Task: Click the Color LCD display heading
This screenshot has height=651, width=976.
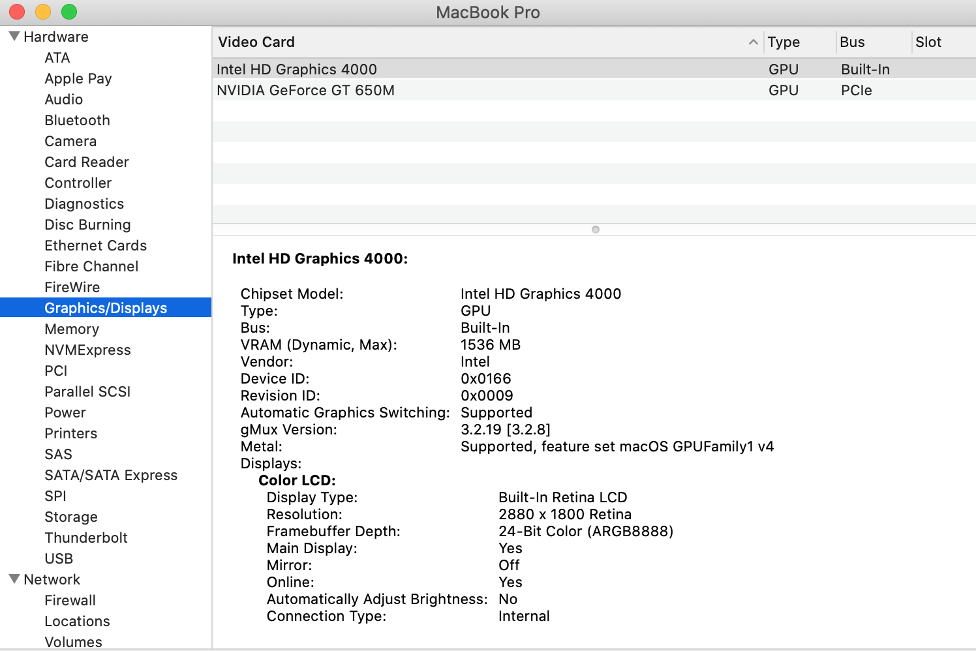Action: [x=297, y=480]
